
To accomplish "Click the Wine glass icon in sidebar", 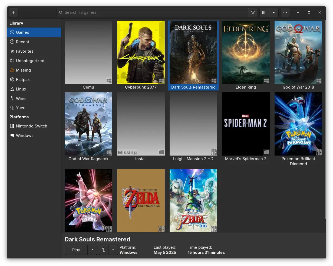I will tap(12, 99).
